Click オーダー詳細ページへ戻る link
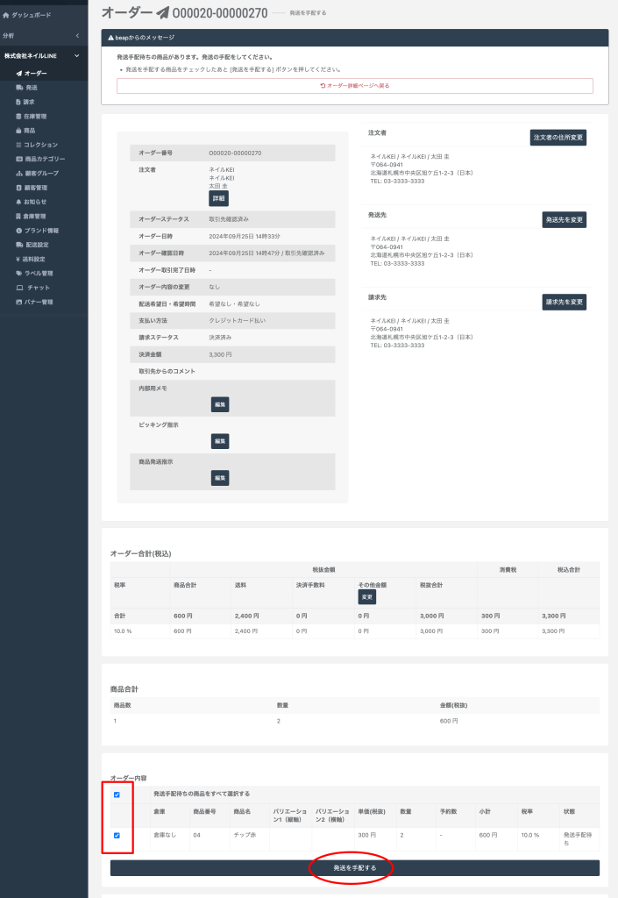Viewport: 618px width, 898px height. tap(354, 86)
